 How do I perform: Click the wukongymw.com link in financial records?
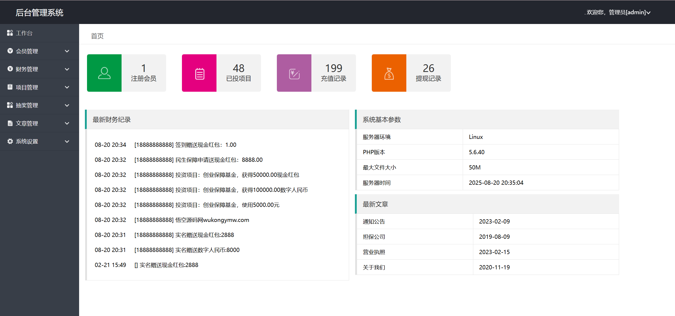tap(225, 220)
